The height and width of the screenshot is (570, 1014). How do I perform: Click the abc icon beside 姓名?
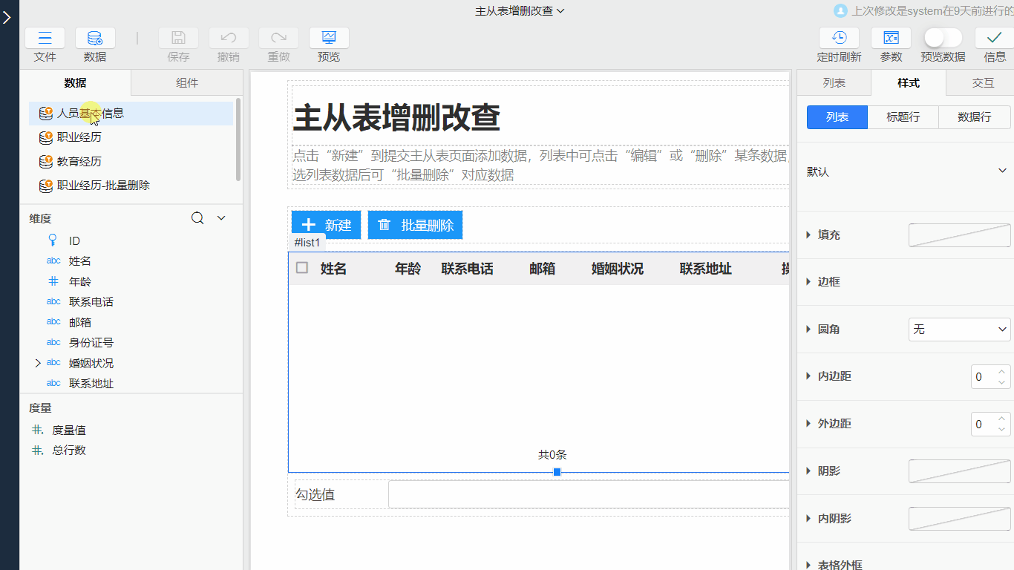(x=53, y=261)
